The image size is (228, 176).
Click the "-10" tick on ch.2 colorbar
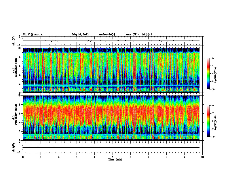[x=213, y=137]
